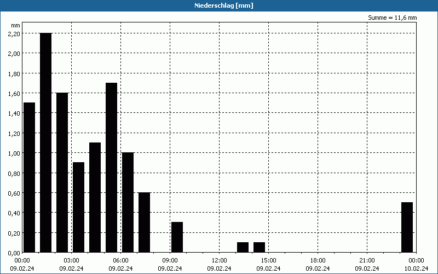Click the 09:00 x-axis time label
438x274 pixels.
(170, 261)
